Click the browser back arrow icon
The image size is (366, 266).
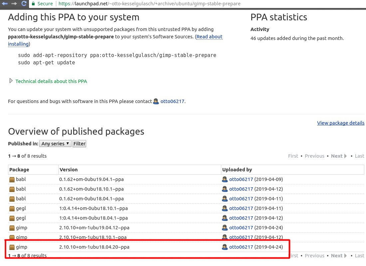coord(5,4)
